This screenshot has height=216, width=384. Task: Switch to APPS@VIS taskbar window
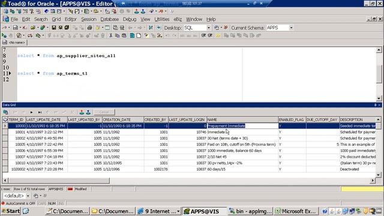pos(204,211)
